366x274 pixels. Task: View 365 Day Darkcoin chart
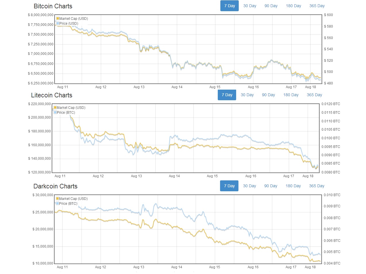tap(317, 186)
